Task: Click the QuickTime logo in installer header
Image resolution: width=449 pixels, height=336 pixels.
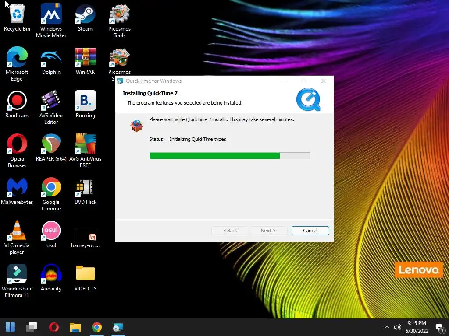Action: click(308, 99)
